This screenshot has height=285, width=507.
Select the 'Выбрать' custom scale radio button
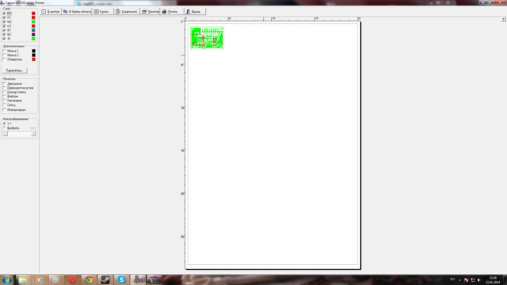(x=4, y=128)
